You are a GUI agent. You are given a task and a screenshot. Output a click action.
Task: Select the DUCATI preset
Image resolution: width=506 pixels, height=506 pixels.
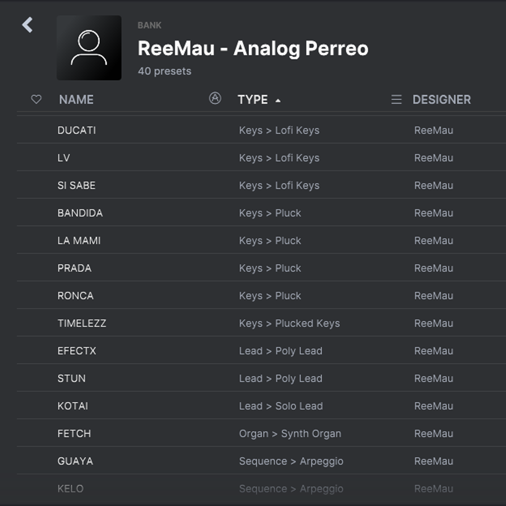[x=77, y=130]
